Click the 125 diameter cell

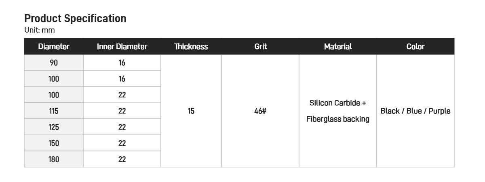54,127
